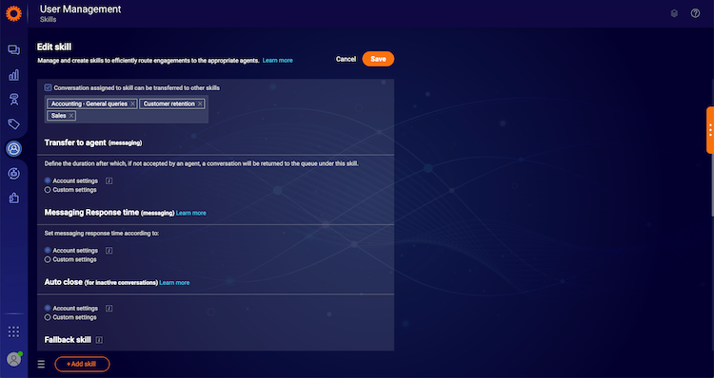The image size is (714, 378).
Task: Click the orange Save button
Action: pos(378,59)
